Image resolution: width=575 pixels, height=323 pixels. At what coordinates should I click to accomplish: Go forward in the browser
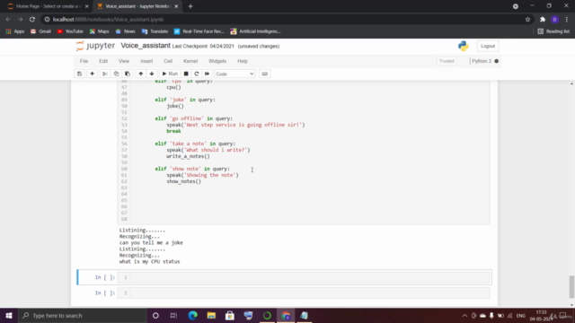[20, 20]
